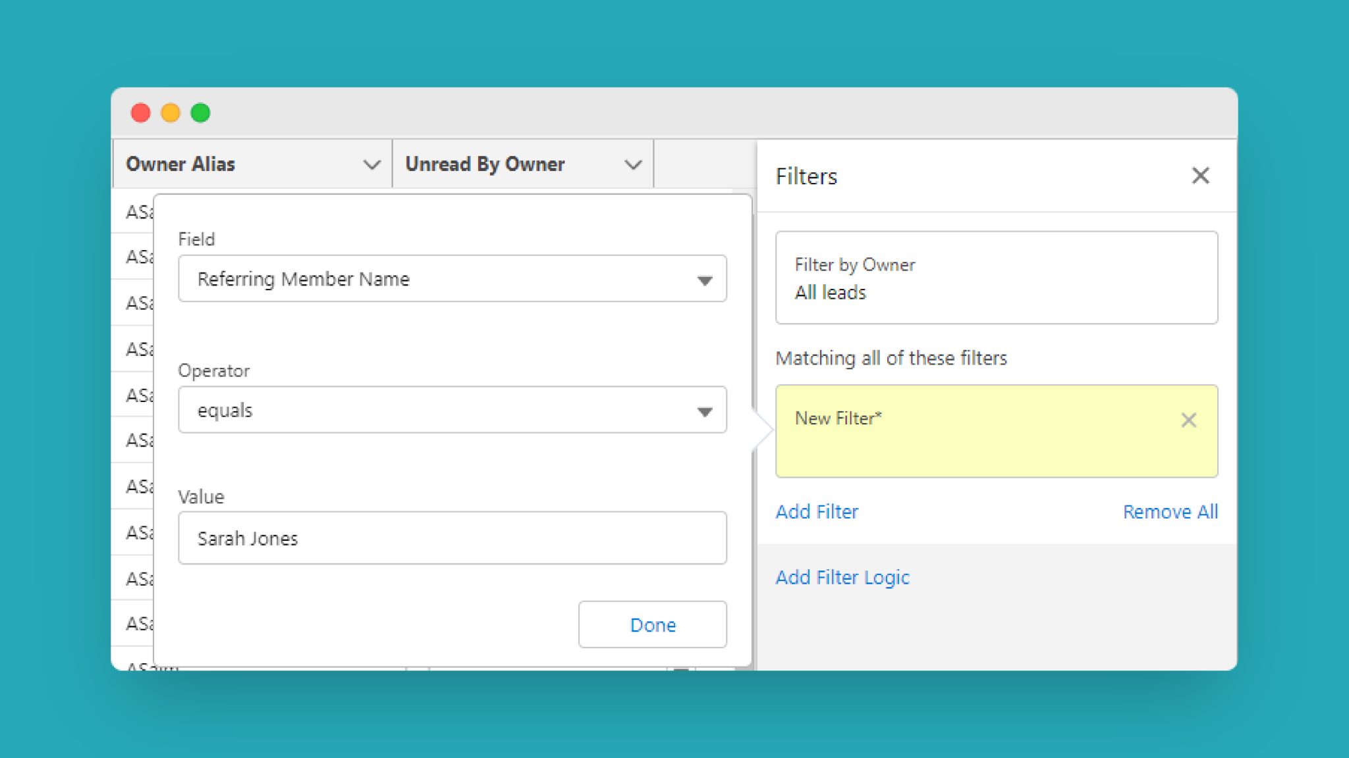Open the Filter by Owner All leads box
The height and width of the screenshot is (758, 1349).
(x=997, y=278)
